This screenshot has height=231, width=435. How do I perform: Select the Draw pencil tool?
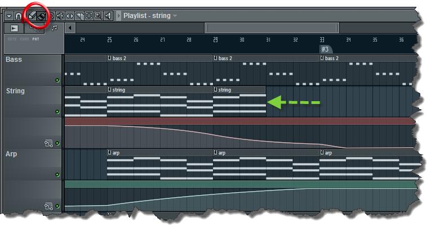tap(32, 16)
